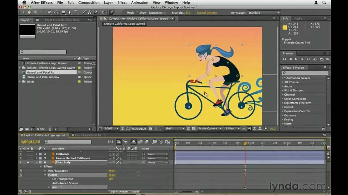Click the Spotlight search icon in menu bar
Screen dimensions: 348x195
point(324,2)
